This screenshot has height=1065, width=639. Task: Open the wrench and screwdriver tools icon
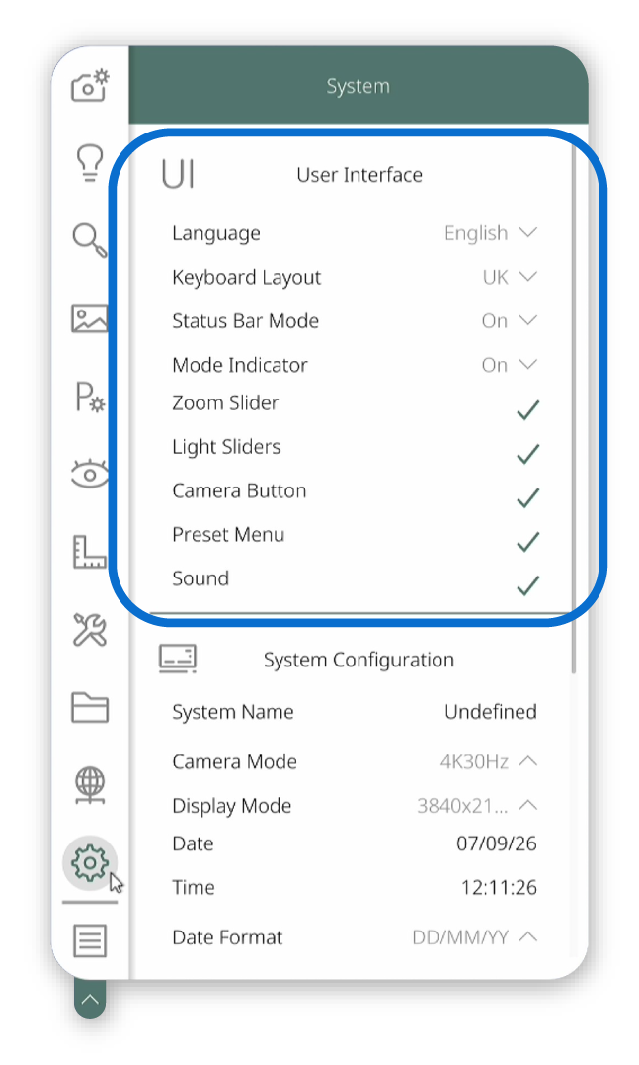90,629
